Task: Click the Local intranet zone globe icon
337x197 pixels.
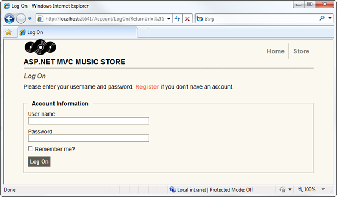Action: pos(172,189)
